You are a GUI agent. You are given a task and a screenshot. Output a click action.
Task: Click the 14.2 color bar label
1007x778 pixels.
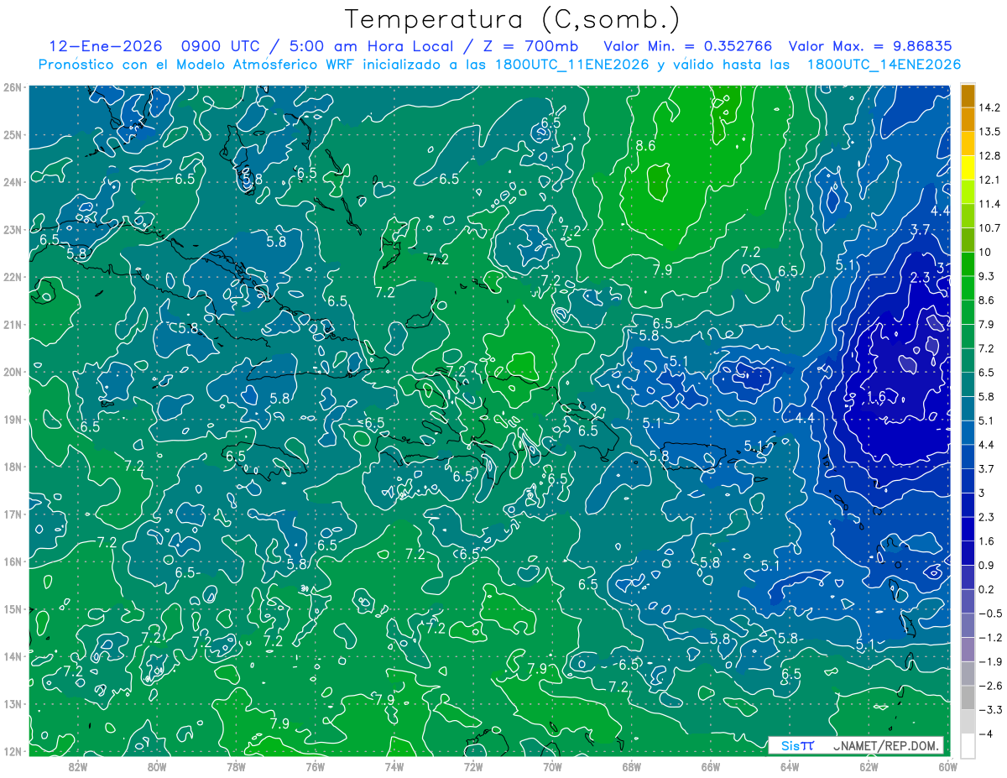(989, 107)
